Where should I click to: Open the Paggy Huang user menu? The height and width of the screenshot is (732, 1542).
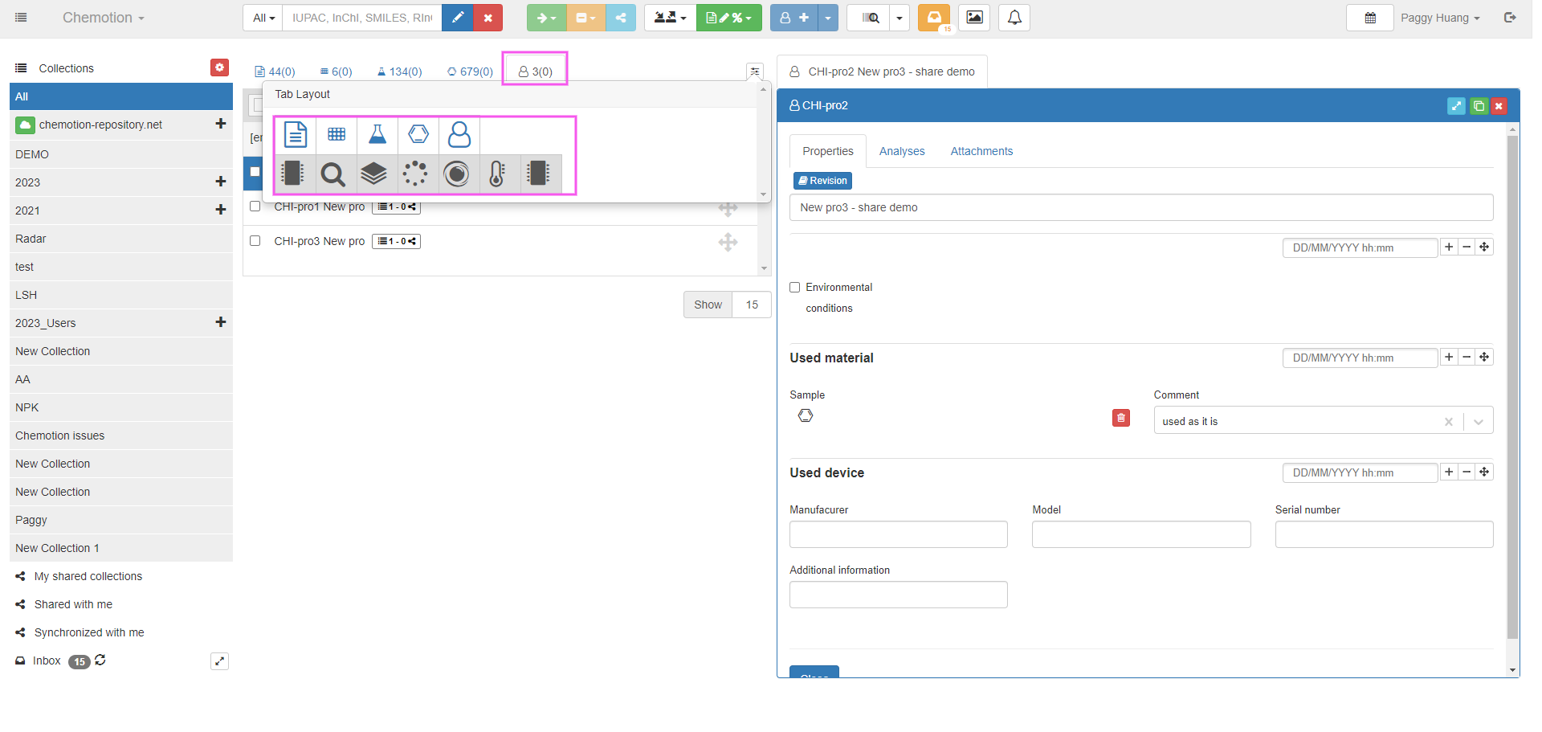click(x=1439, y=18)
